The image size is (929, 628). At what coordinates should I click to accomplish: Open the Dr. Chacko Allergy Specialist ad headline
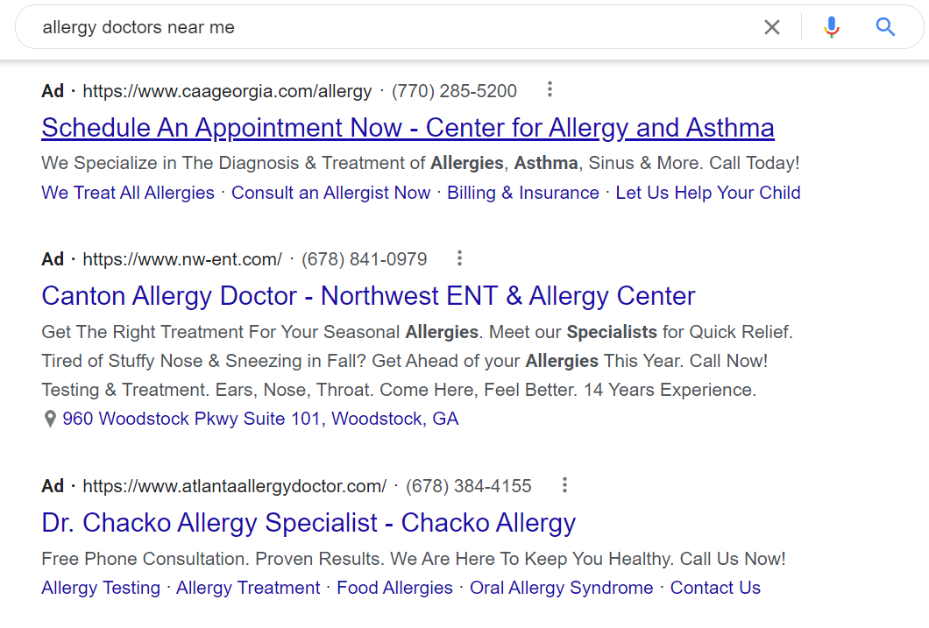coord(308,523)
